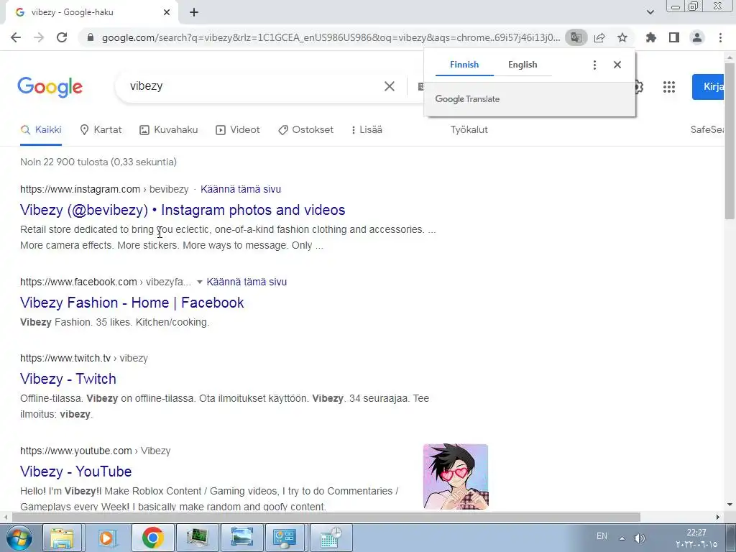Viewport: 736px width, 552px height.
Task: Open the Google apps grid
Action: (x=669, y=87)
